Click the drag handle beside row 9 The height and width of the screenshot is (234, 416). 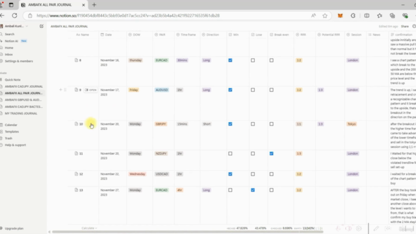coord(65,90)
